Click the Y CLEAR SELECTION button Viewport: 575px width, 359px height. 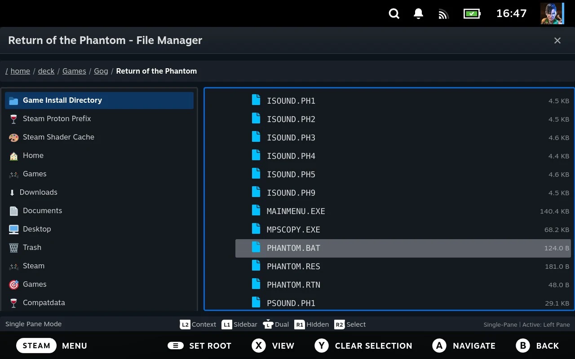[363, 346]
